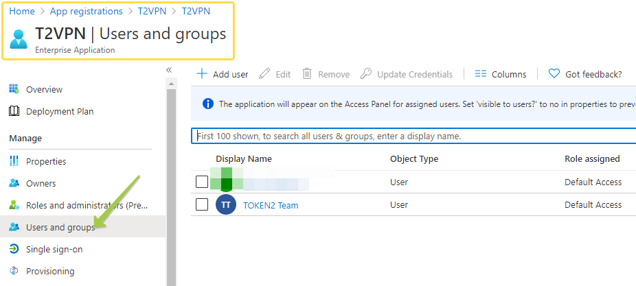Select the Deployment Plan book icon
Viewport: 636px width, 286px height.
(x=14, y=111)
